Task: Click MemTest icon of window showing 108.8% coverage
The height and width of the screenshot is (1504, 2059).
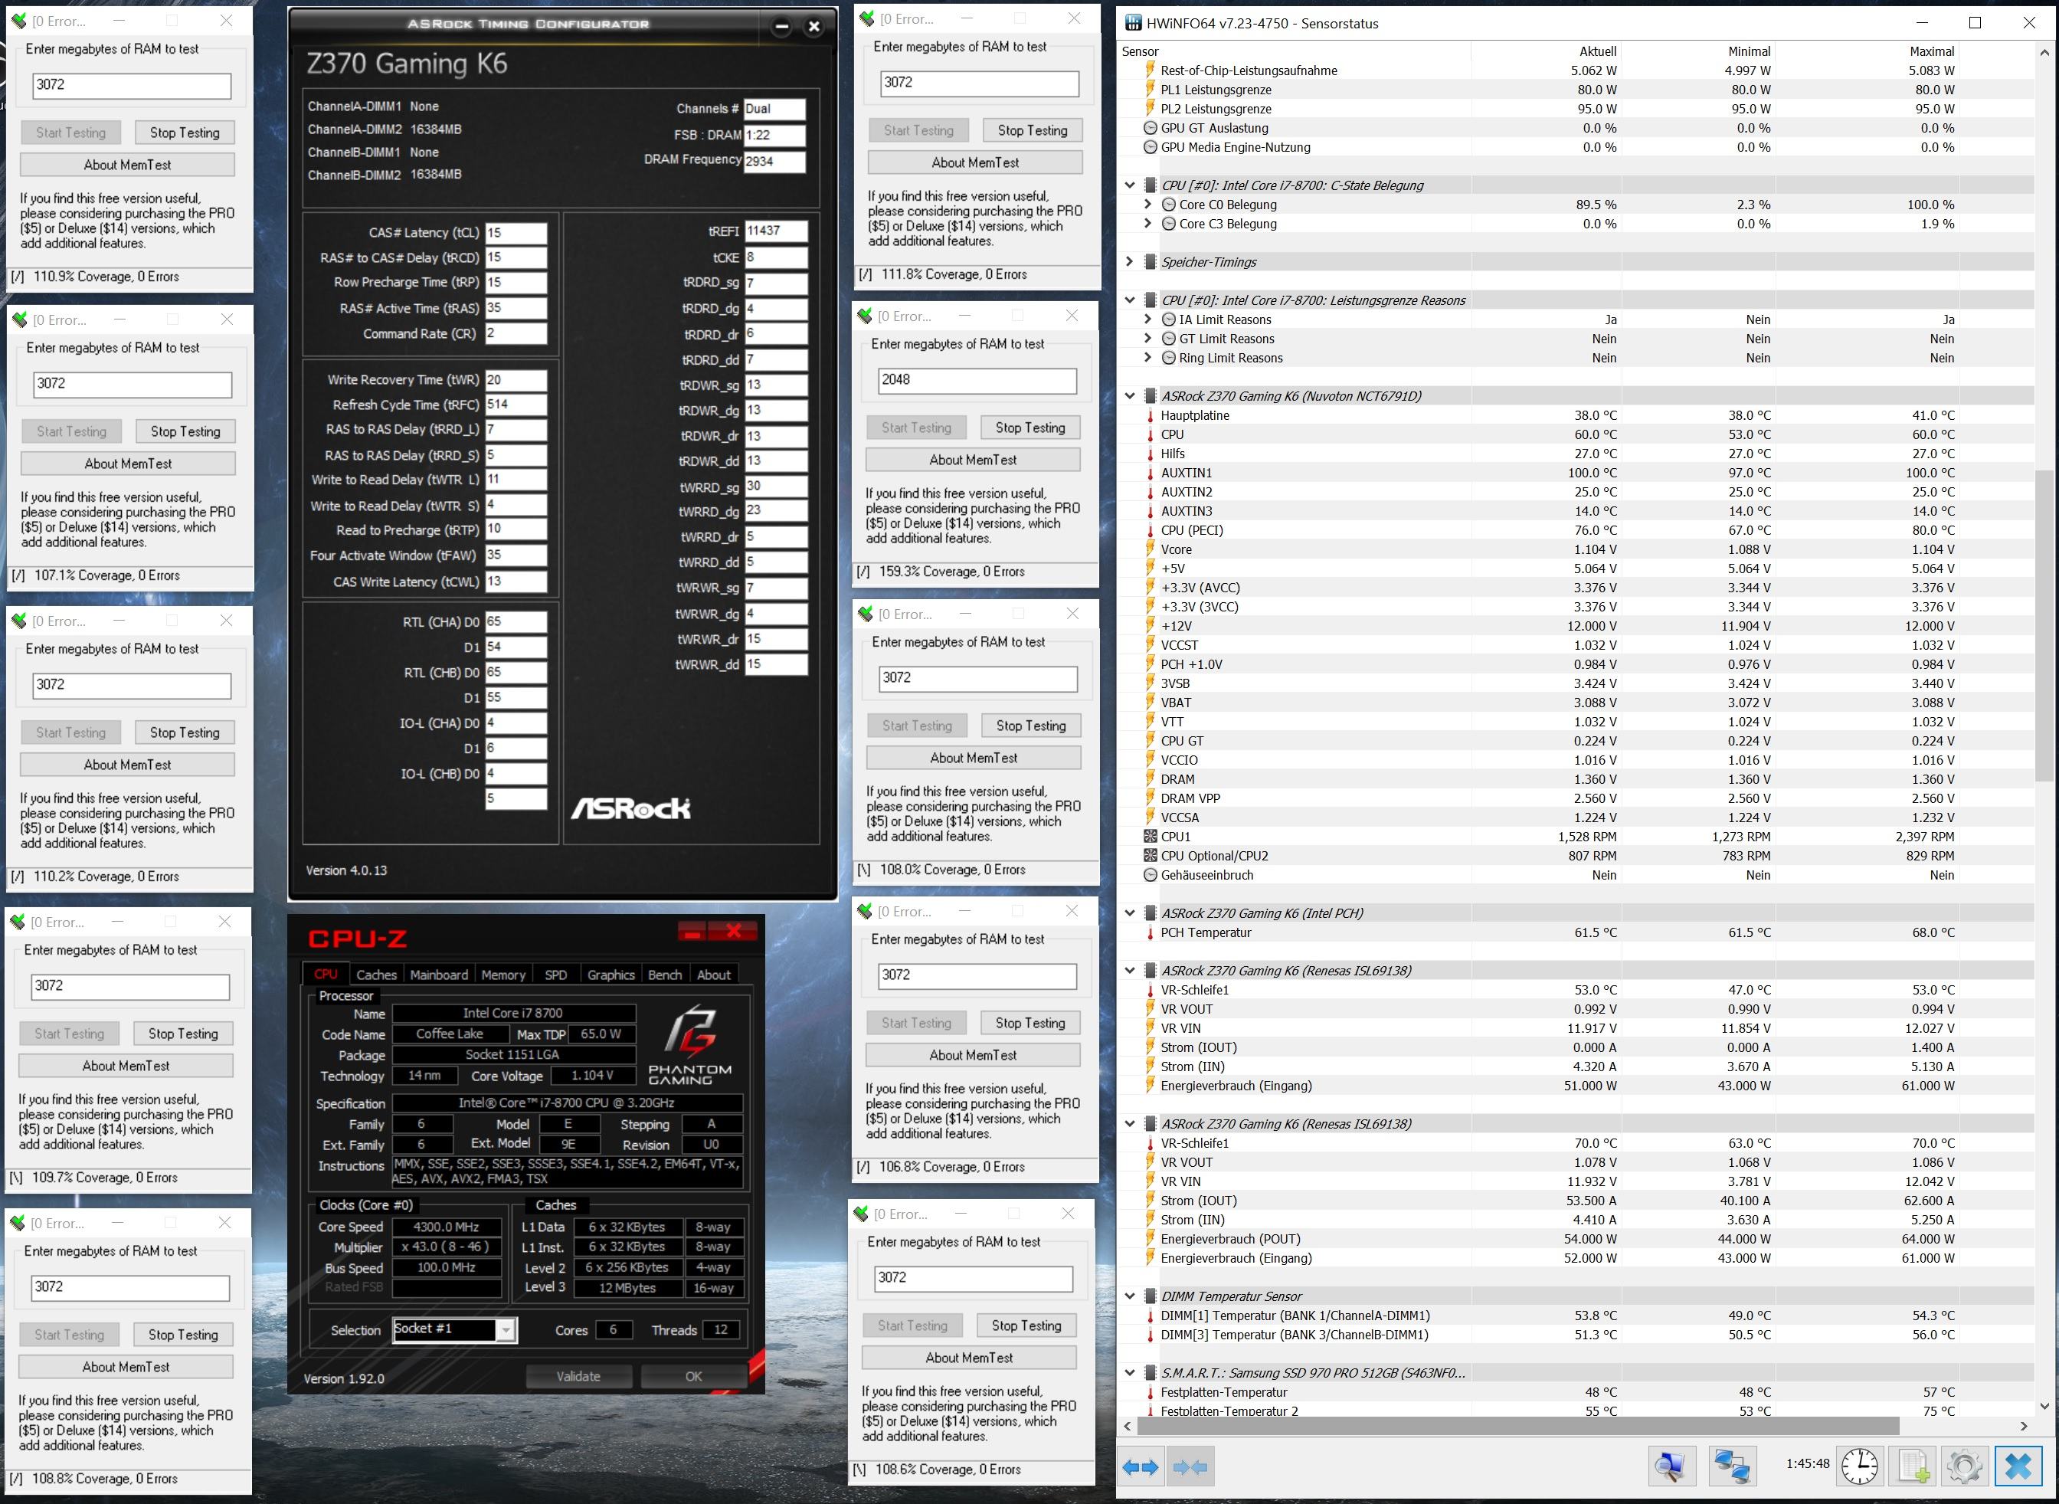Action: [x=18, y=1223]
